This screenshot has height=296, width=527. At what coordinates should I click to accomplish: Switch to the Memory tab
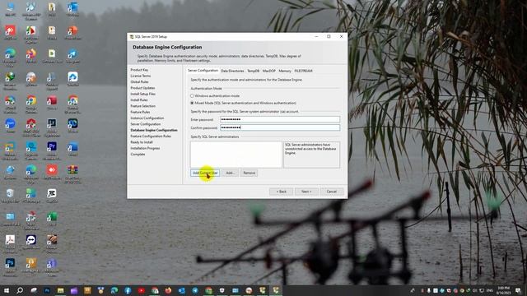point(285,71)
